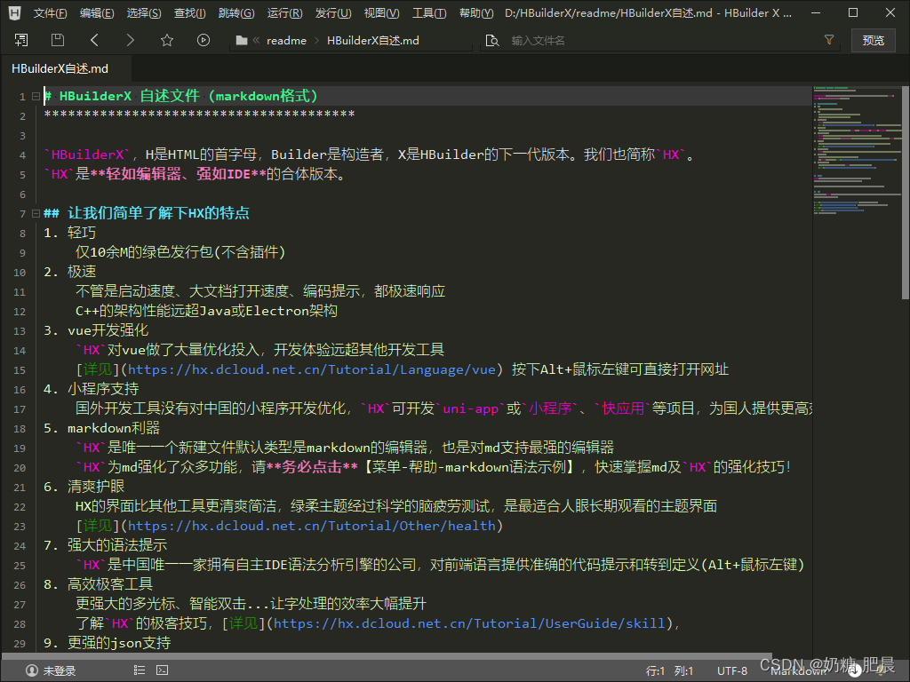Image resolution: width=910 pixels, height=682 pixels.
Task: Create a new file via toolbar icon
Action: tap(21, 40)
